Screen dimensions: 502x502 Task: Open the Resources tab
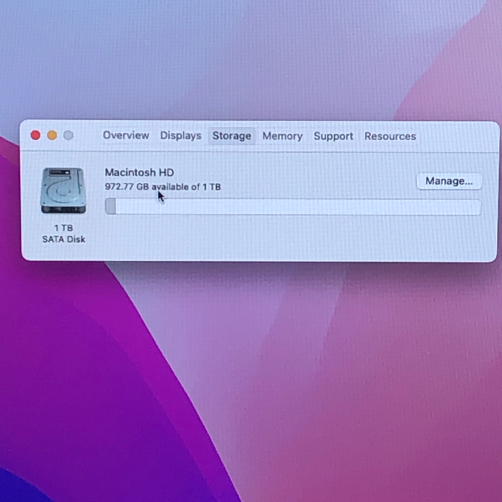[390, 136]
